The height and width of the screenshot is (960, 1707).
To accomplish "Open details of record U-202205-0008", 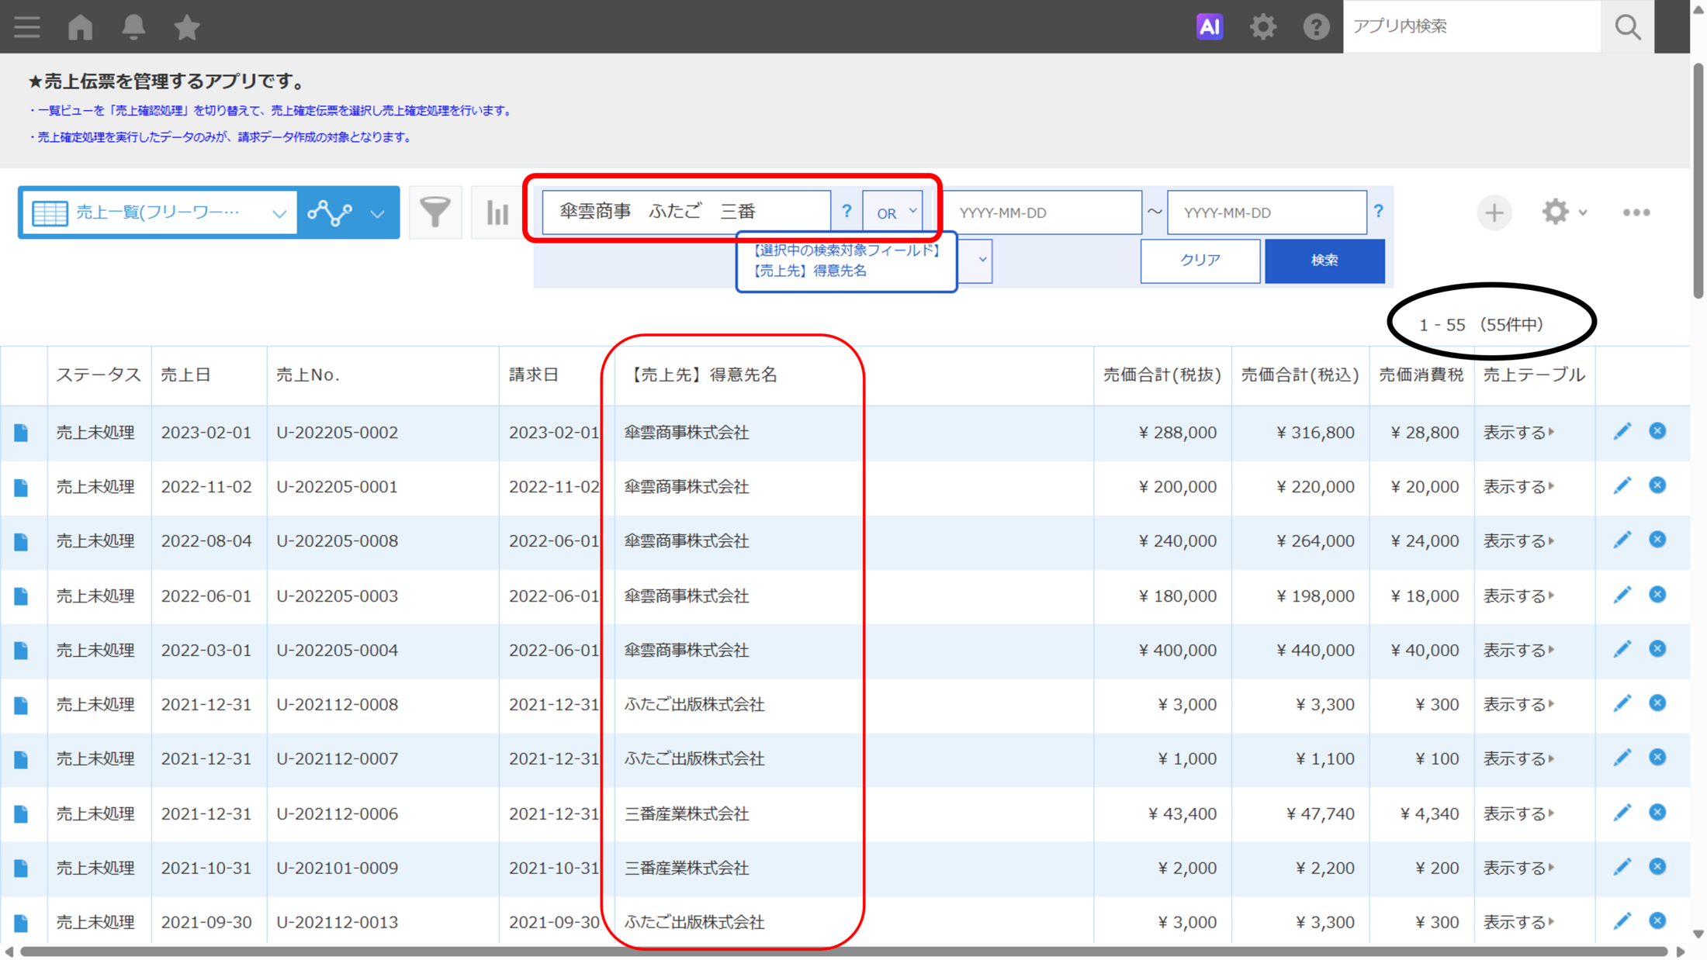I will tap(21, 541).
